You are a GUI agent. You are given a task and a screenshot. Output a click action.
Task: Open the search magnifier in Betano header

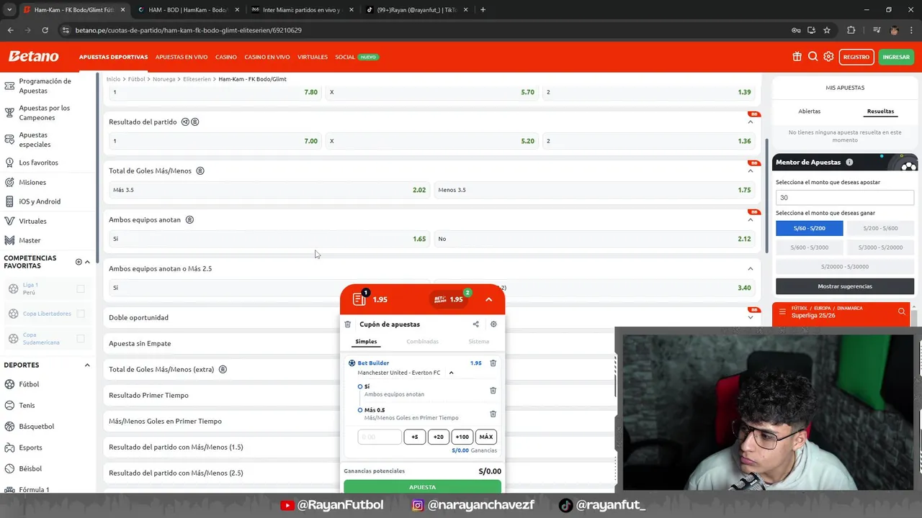(813, 57)
